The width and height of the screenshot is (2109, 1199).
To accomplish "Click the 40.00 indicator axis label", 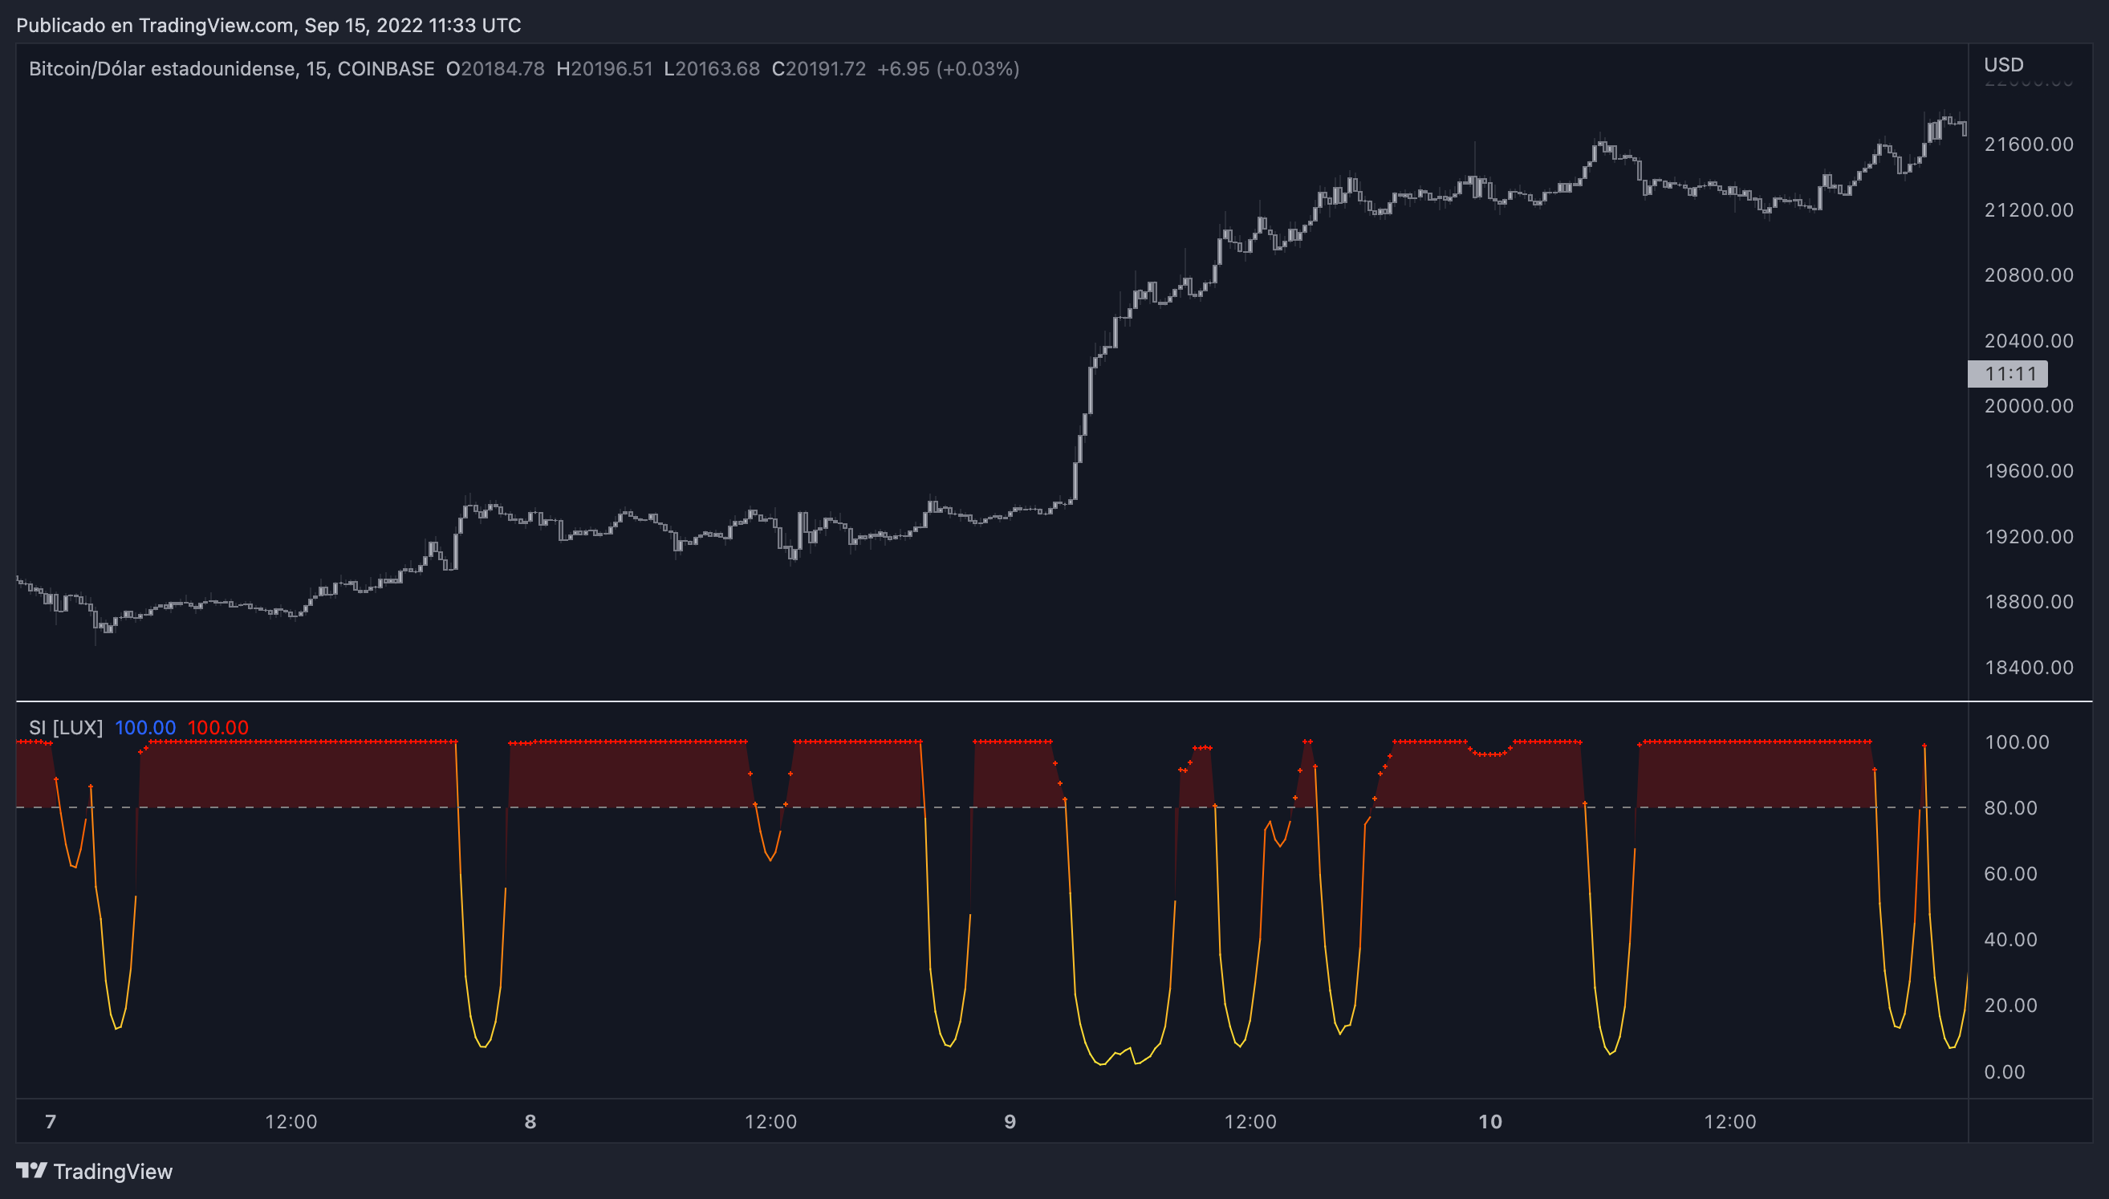I will [x=2010, y=940].
